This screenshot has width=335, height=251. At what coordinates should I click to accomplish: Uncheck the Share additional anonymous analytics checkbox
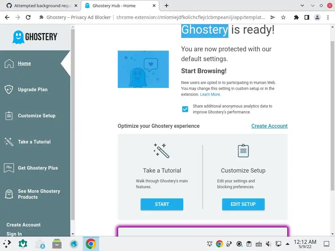tap(185, 109)
